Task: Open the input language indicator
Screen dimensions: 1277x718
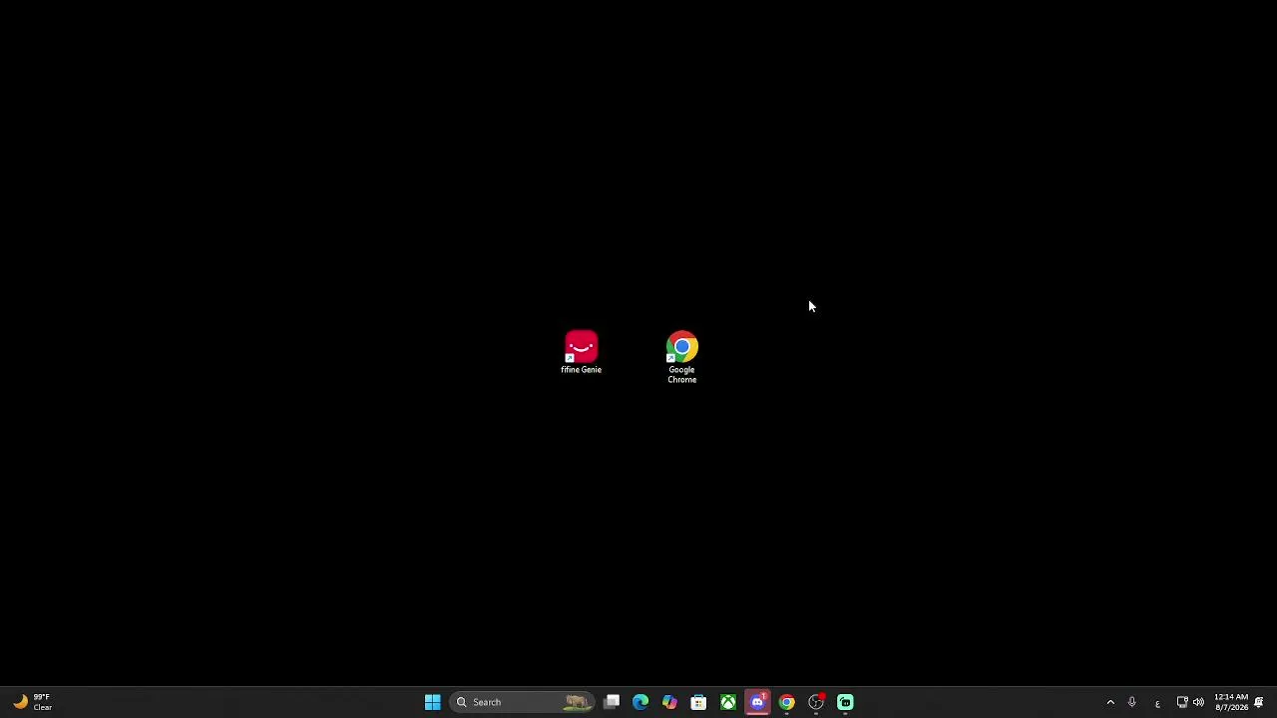Action: [x=1157, y=702]
